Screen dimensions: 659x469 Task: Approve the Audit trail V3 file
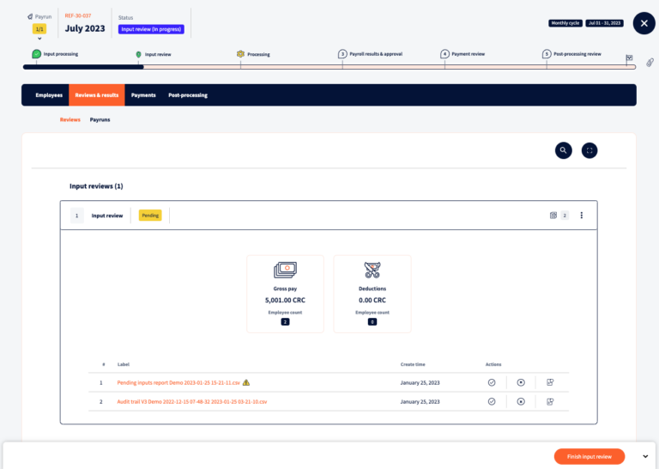tap(492, 401)
